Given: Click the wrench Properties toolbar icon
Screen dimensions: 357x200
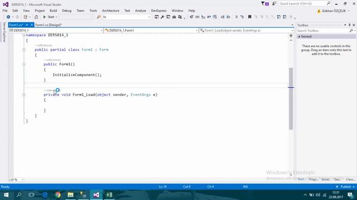Looking at the screenshot, I should pyautogui.click(x=162, y=17).
